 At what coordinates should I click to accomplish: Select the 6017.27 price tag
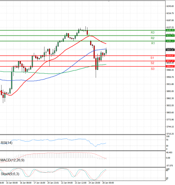point(170,61)
